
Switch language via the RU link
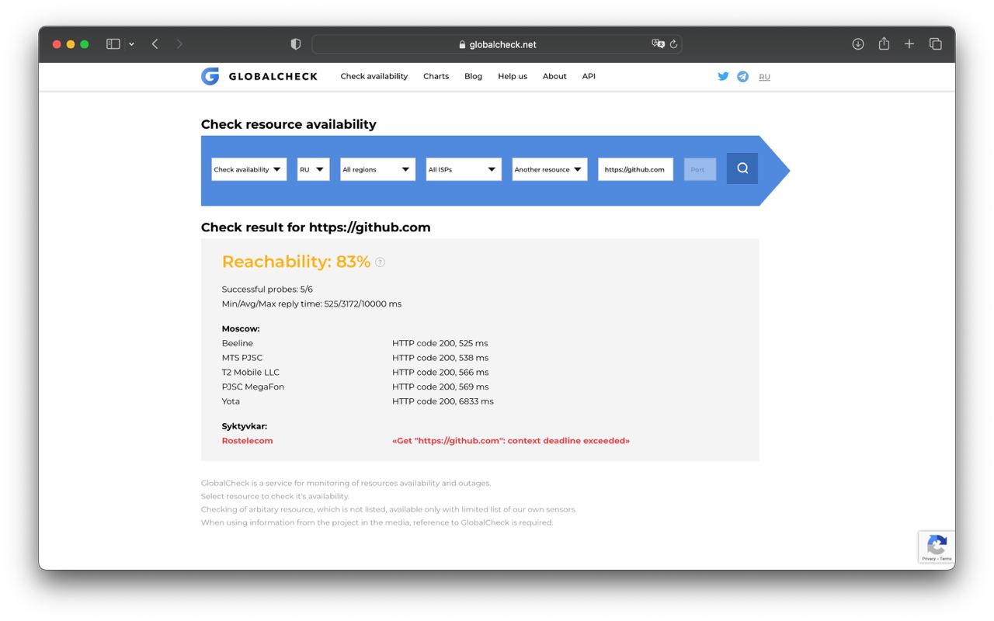[764, 77]
